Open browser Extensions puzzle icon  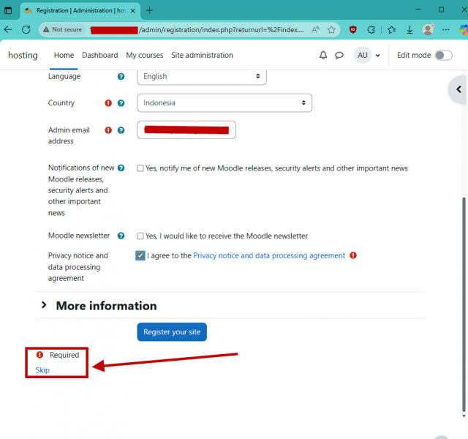pyautogui.click(x=371, y=29)
